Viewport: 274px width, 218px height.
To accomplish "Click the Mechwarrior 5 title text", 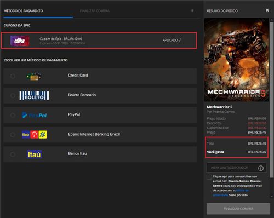I will [220, 107].
